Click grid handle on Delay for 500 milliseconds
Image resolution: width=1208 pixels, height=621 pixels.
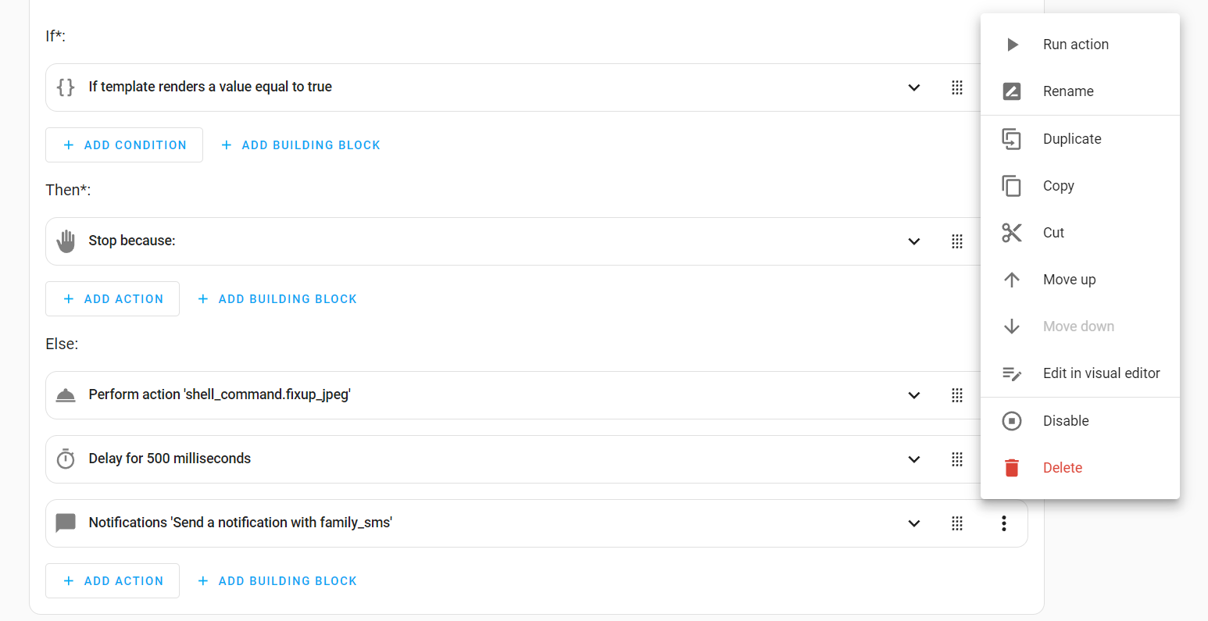coord(956,459)
